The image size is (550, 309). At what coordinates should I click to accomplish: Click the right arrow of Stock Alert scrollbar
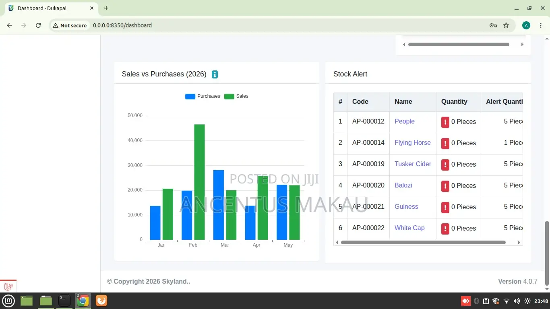point(519,243)
